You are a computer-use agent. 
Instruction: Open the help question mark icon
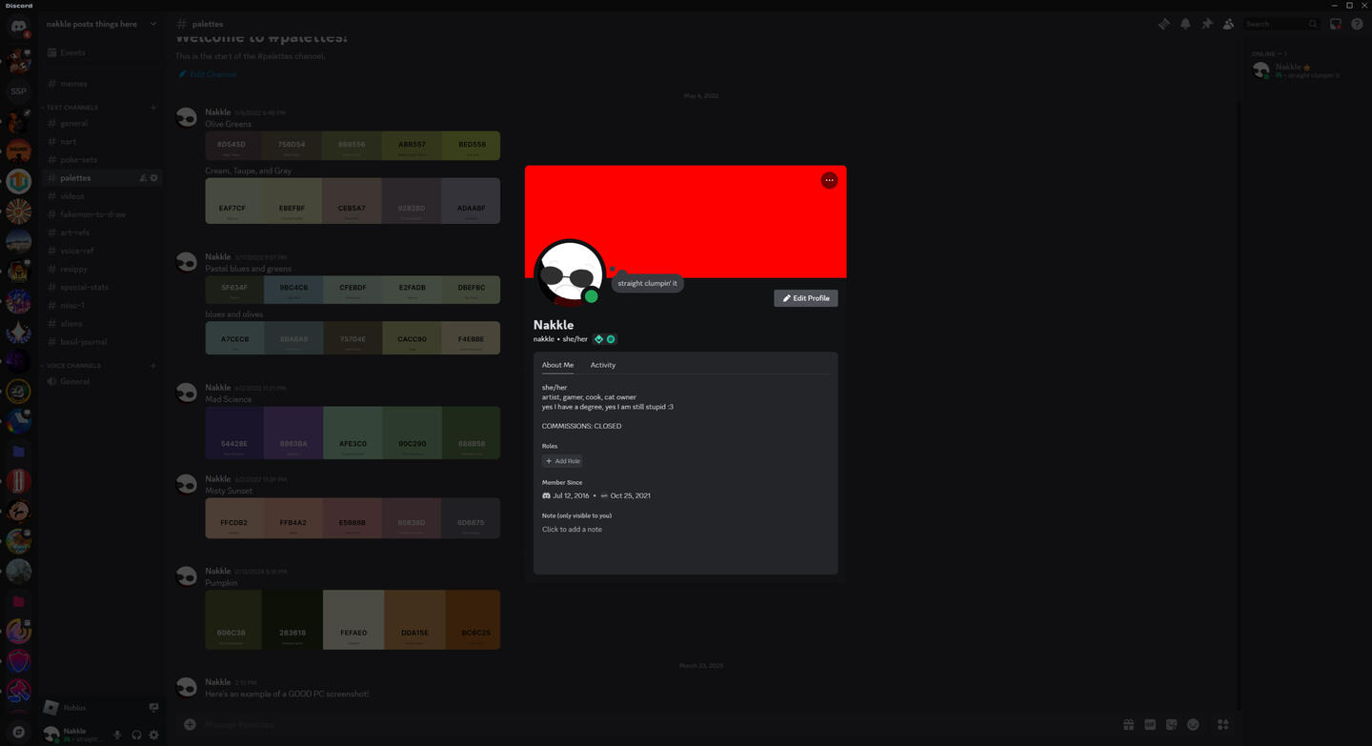pos(1357,24)
